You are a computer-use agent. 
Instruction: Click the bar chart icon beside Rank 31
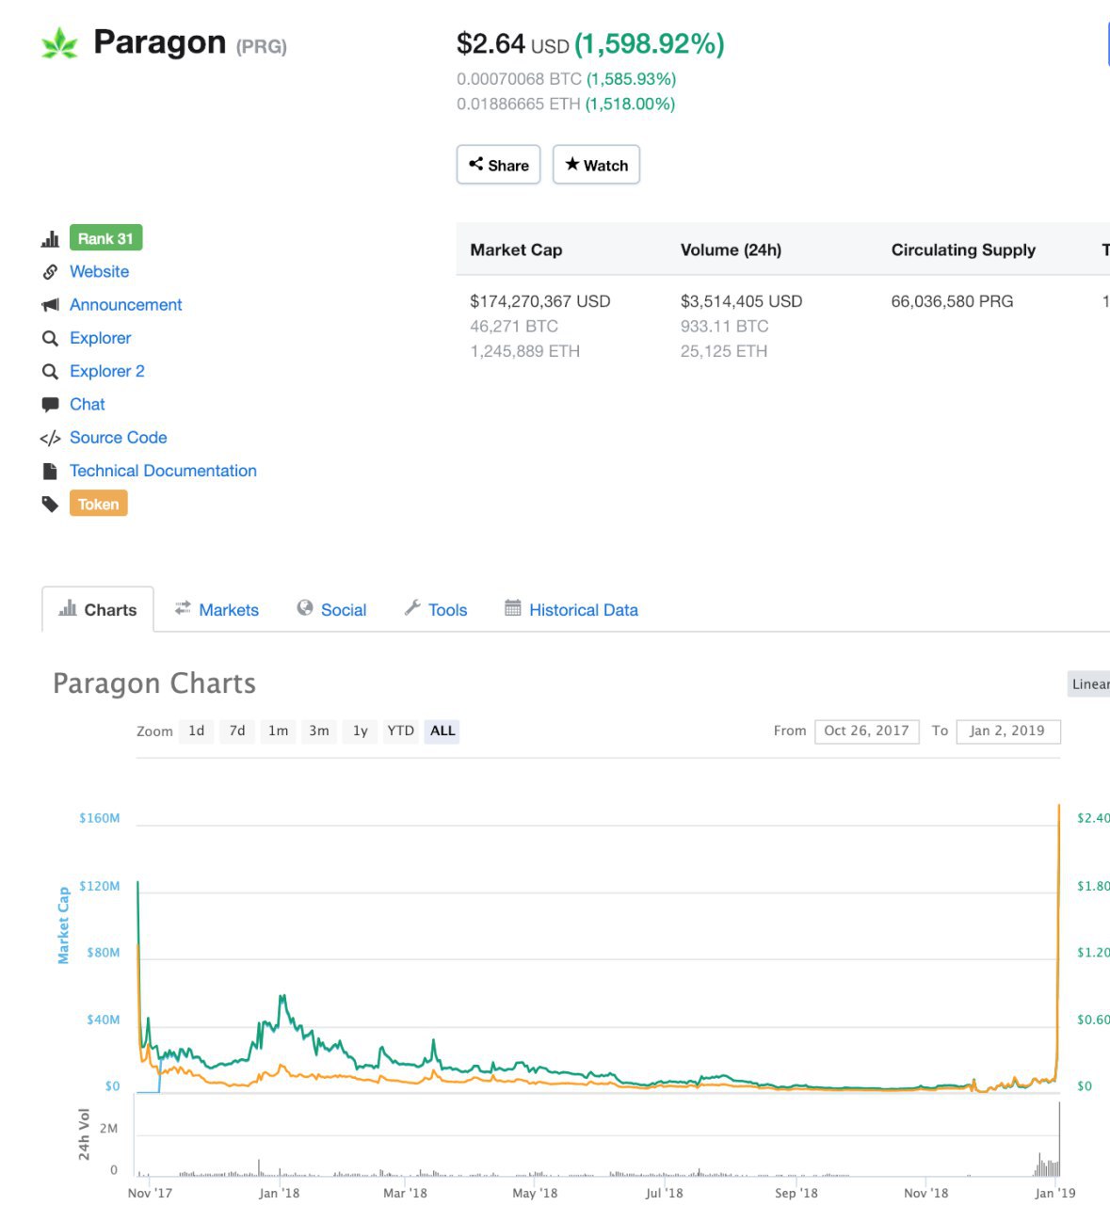(50, 239)
